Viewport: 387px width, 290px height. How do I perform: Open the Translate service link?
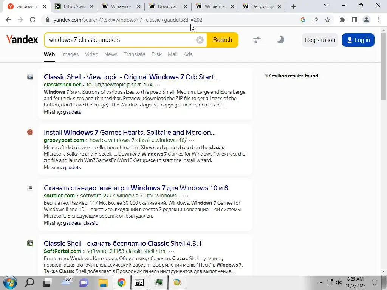click(x=134, y=54)
